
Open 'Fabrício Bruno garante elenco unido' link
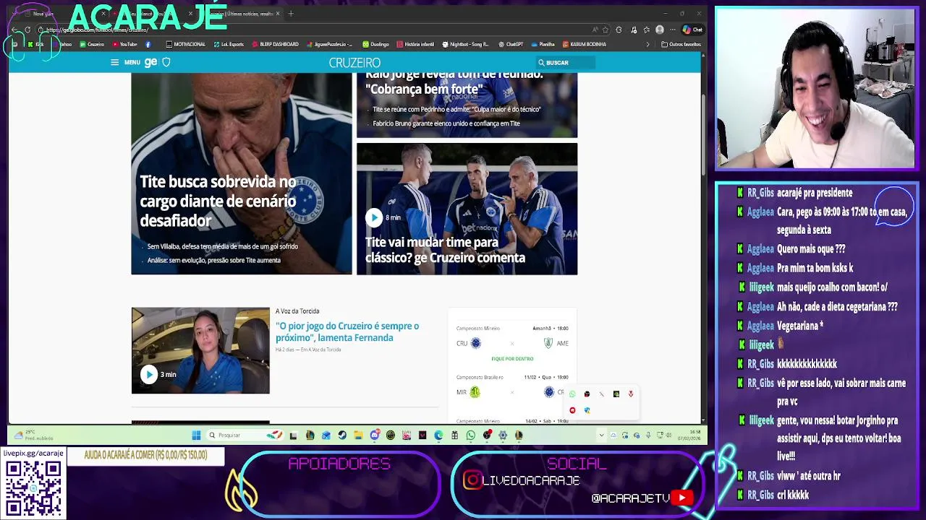446,123
